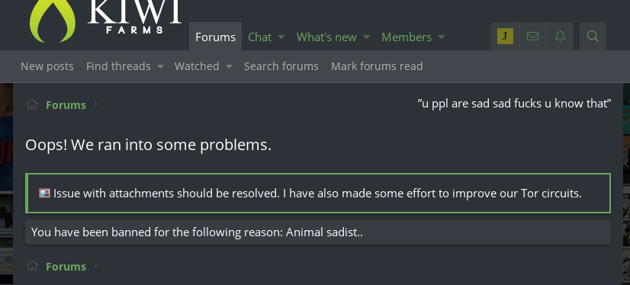Click Mark forums read link
Image resolution: width=630 pixels, height=285 pixels.
(x=377, y=66)
